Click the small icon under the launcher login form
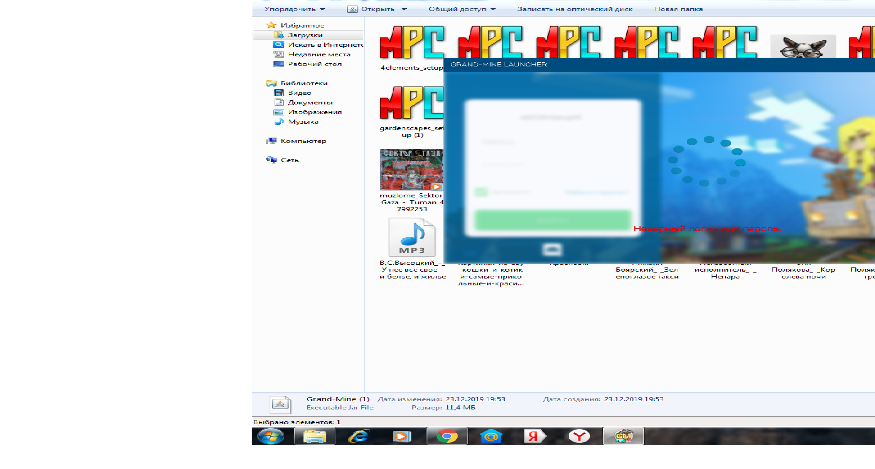This screenshot has height=469, width=875. pyautogui.click(x=552, y=249)
